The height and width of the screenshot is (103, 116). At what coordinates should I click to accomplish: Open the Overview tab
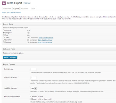pyautogui.click(x=7, y=8)
